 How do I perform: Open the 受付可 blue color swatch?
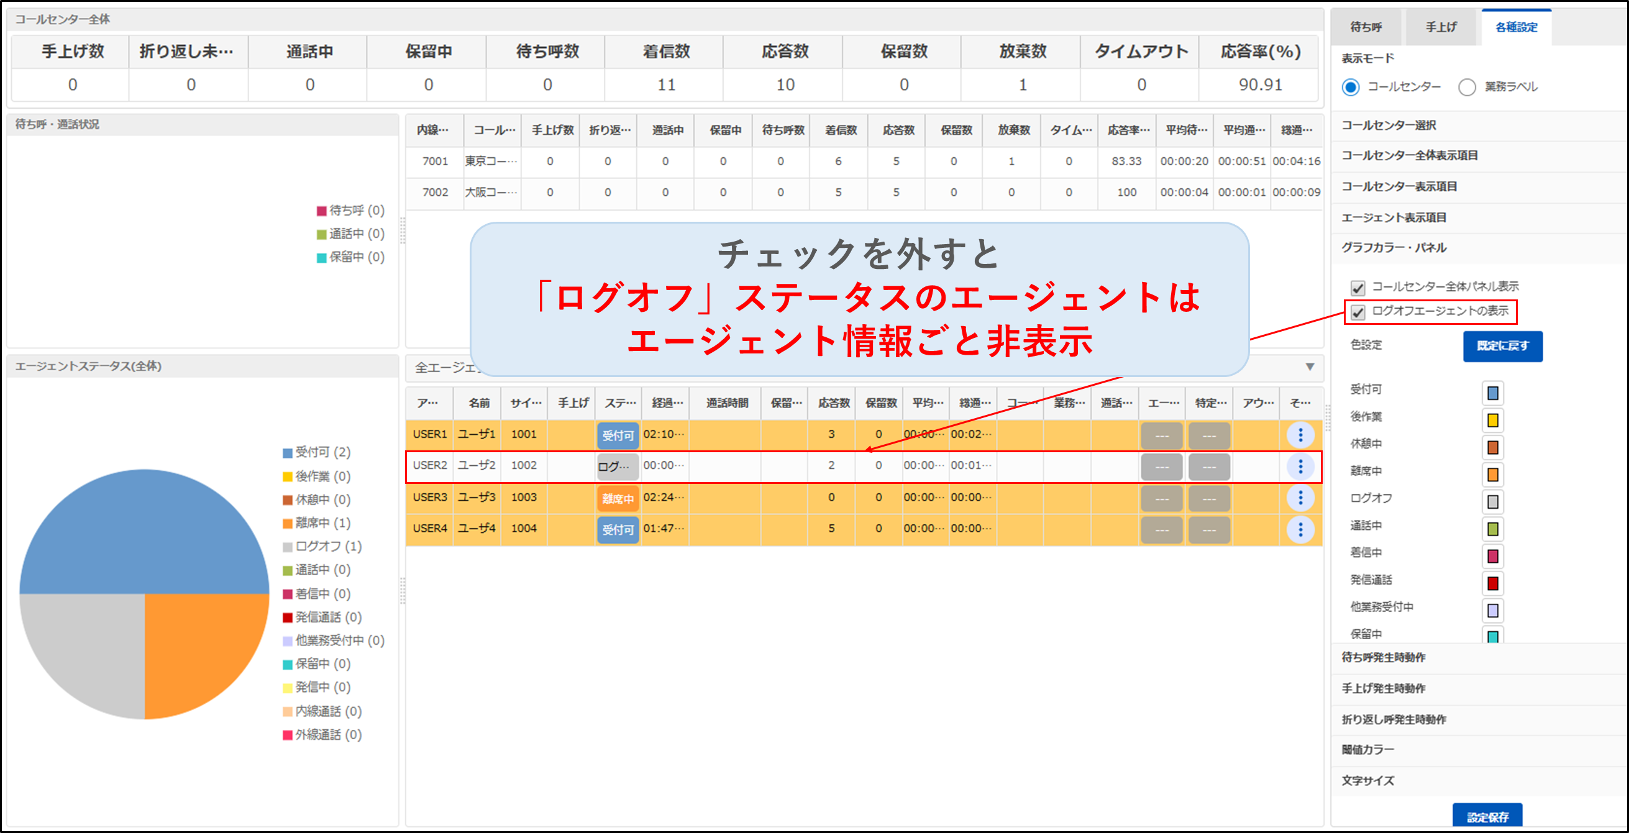(1492, 393)
